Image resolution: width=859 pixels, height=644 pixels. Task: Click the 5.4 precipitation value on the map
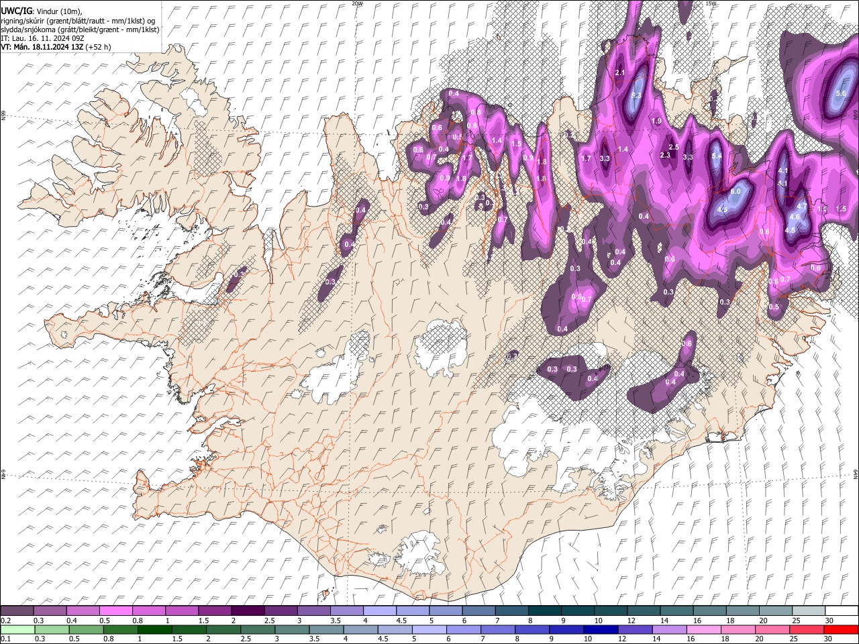click(x=717, y=156)
